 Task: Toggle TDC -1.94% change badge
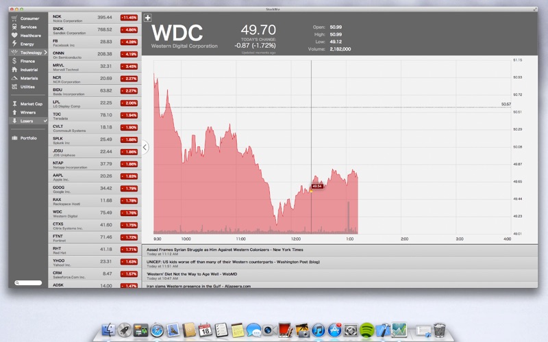coord(129,115)
